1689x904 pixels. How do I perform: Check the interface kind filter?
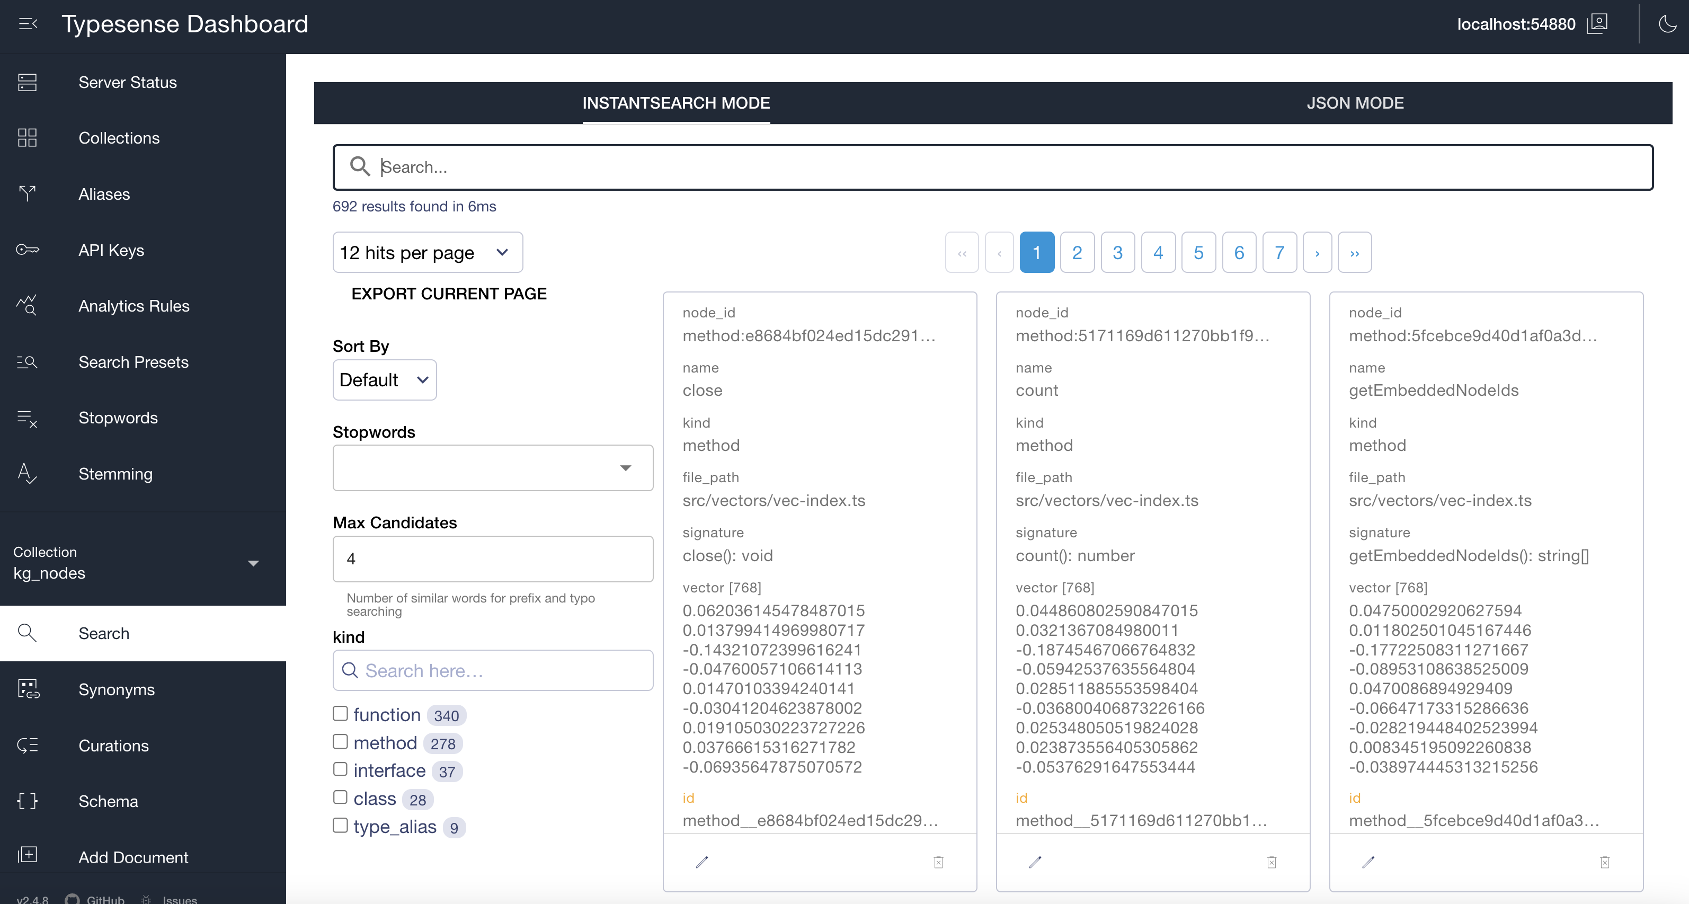pos(340,769)
